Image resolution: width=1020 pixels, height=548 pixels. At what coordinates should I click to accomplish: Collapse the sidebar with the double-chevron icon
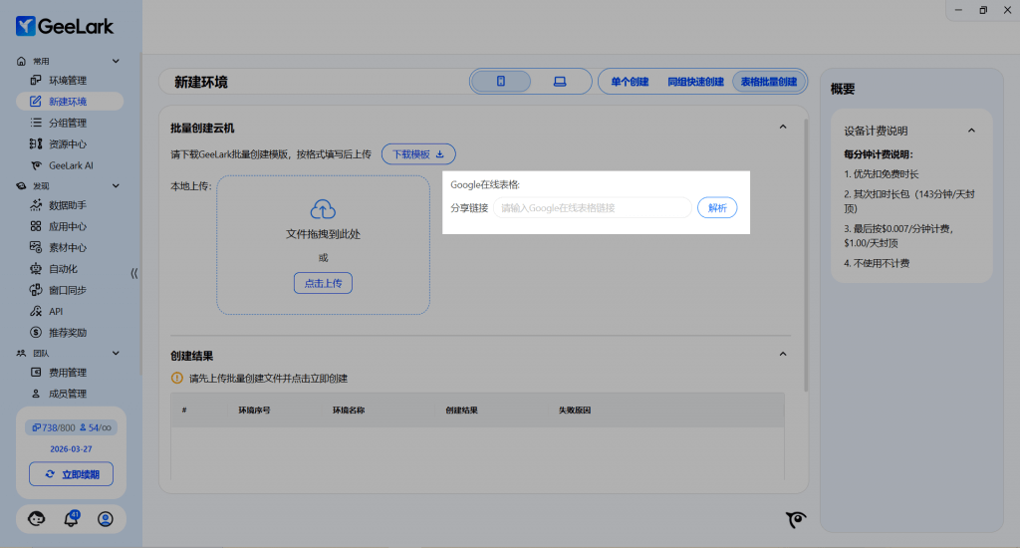tap(134, 272)
